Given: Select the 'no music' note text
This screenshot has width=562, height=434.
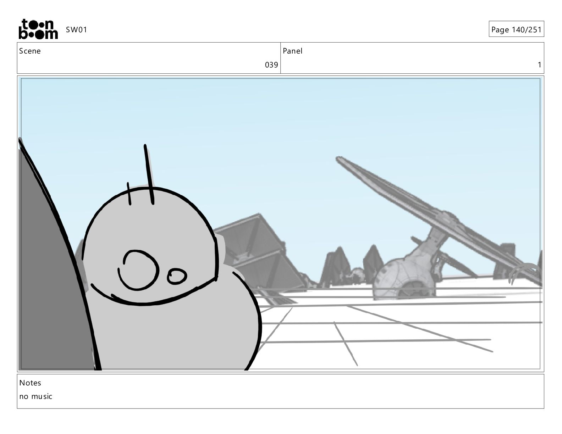Looking at the screenshot, I should [x=36, y=396].
